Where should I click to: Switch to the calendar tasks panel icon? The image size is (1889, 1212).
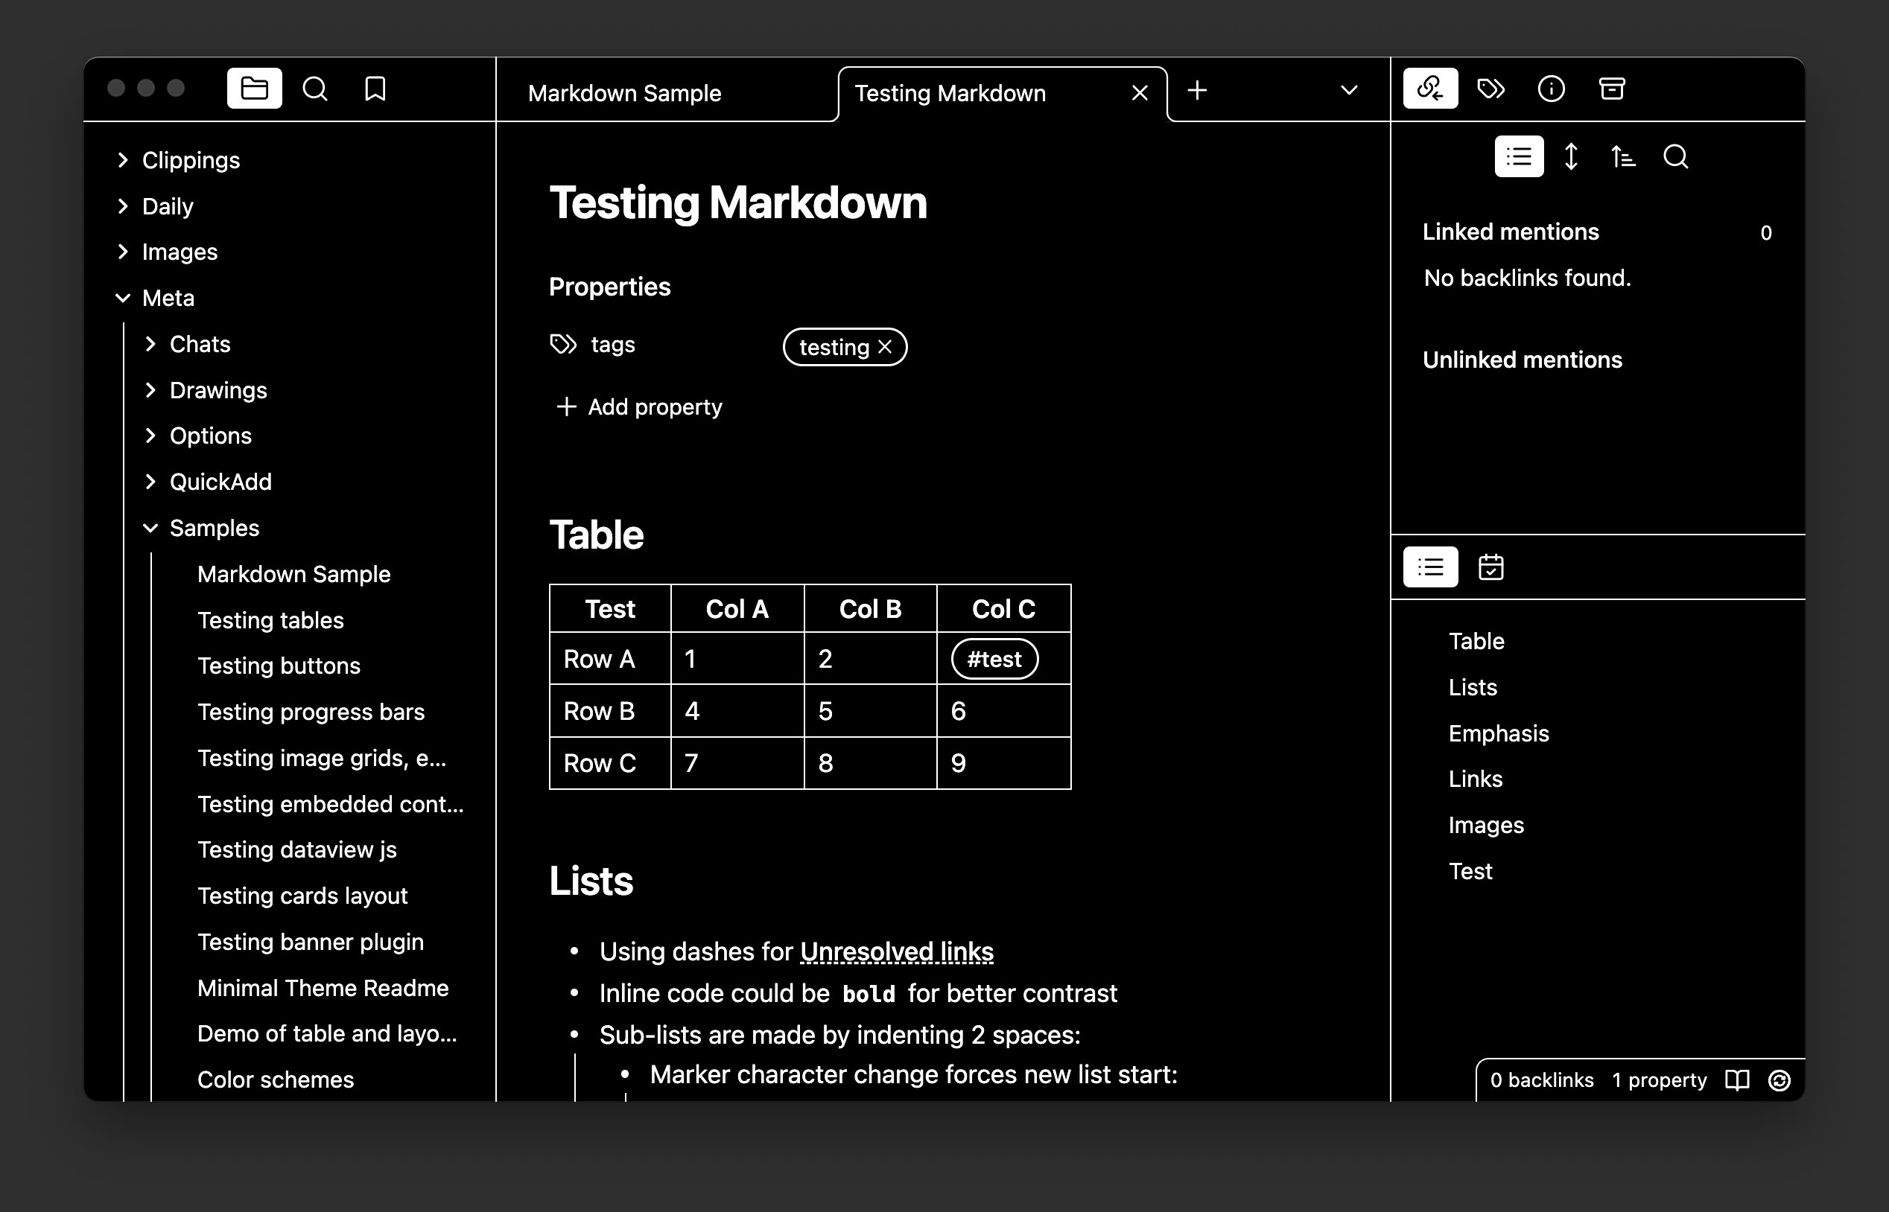[x=1490, y=567]
